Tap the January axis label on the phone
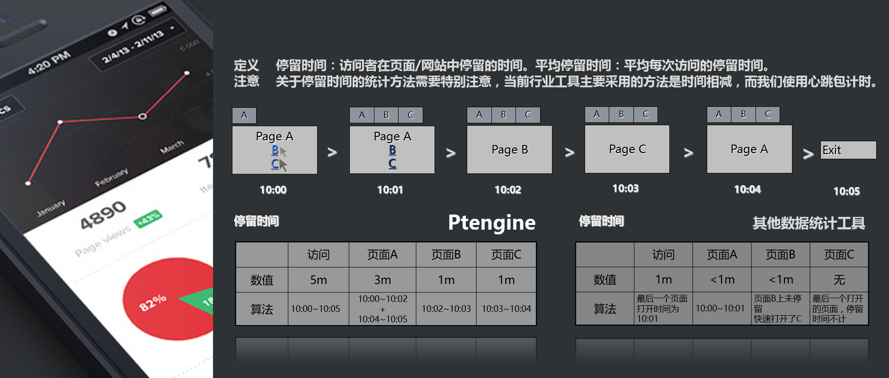Viewport: 889px width, 378px height. (x=51, y=208)
